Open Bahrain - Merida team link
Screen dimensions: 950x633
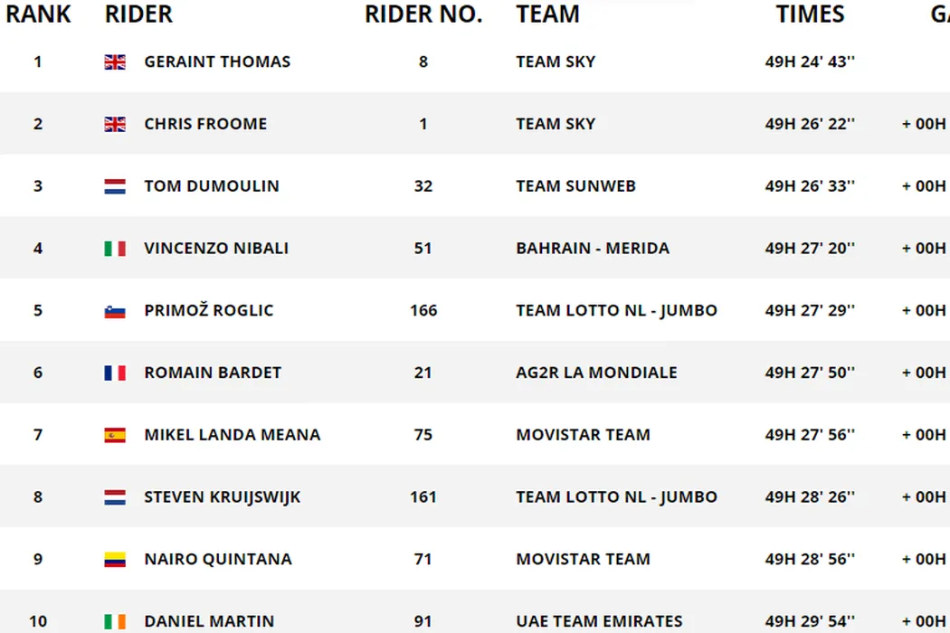pyautogui.click(x=593, y=249)
